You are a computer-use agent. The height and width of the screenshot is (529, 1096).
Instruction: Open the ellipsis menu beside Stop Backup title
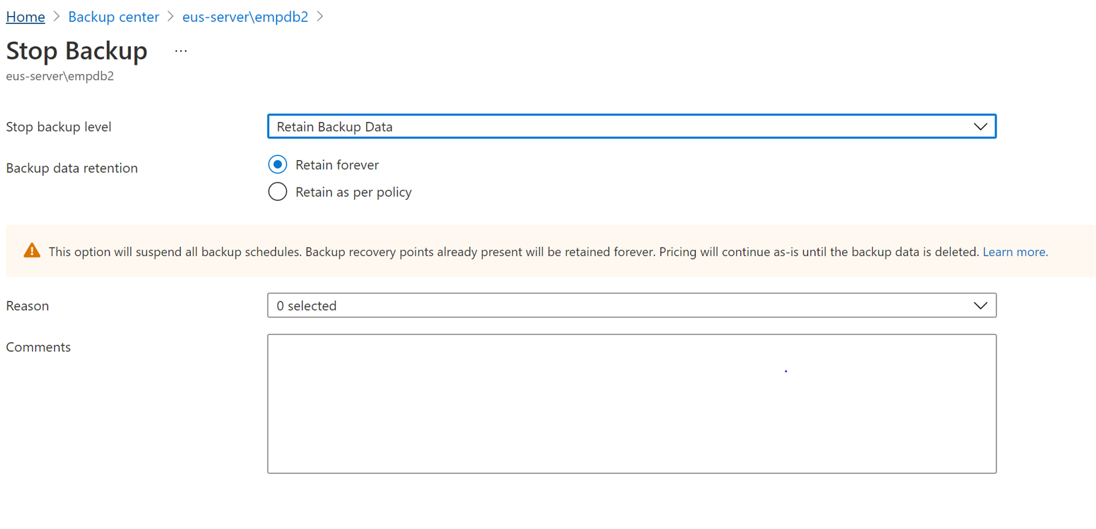pos(181,51)
